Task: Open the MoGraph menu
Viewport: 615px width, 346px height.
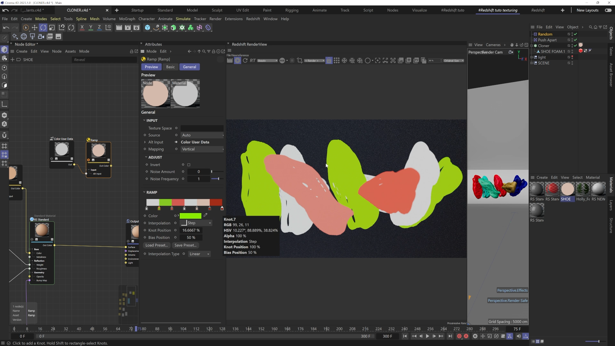Action: tap(127, 19)
